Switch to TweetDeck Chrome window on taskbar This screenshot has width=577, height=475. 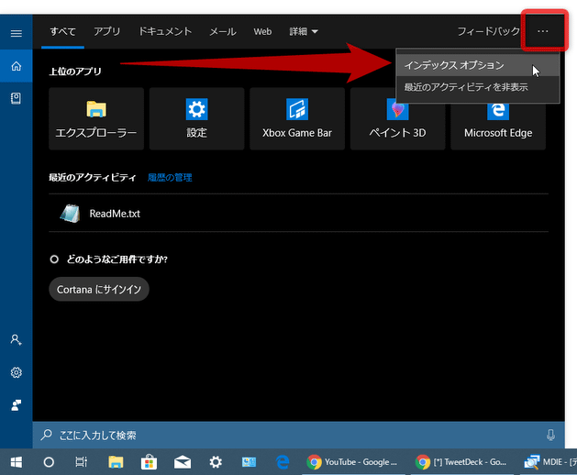[x=461, y=462]
